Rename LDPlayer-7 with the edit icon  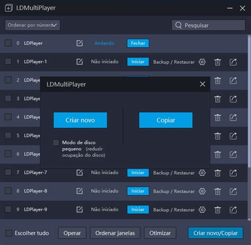(79, 173)
